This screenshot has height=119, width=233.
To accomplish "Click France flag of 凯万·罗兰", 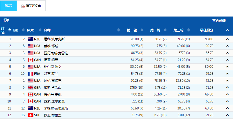I will coord(30,74).
